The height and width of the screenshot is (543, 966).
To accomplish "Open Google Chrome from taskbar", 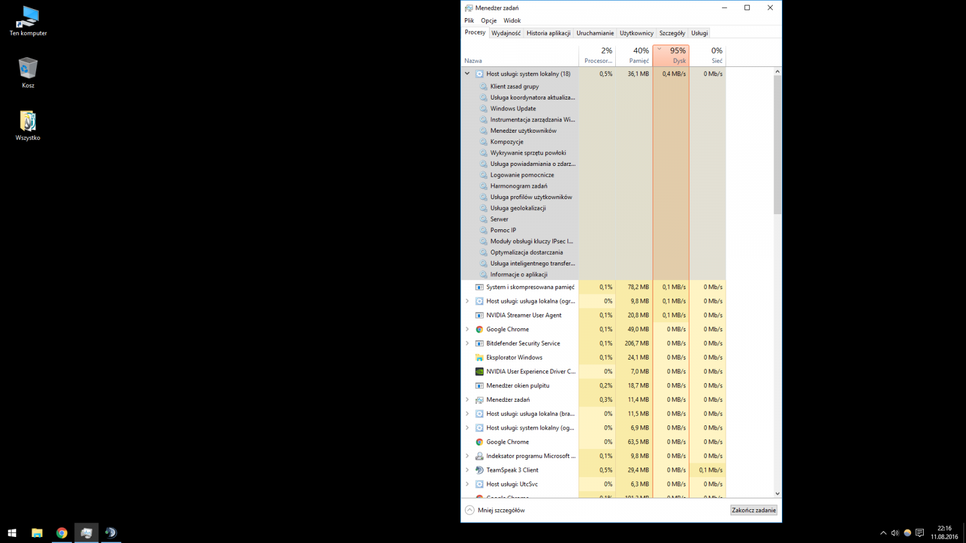I will 62,533.
